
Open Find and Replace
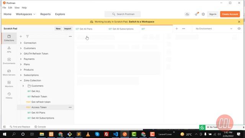tap(20, 127)
